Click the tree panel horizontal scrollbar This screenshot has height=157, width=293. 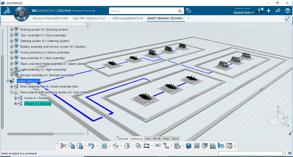click(x=30, y=134)
